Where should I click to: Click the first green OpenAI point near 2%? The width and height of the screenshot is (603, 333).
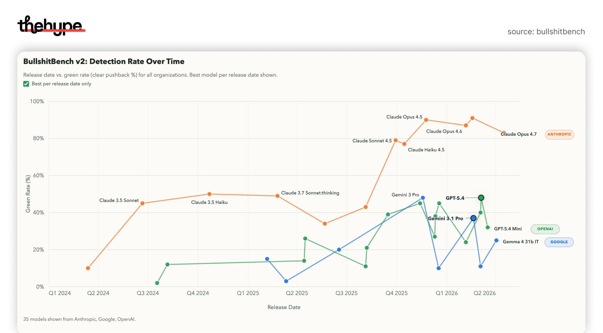[x=157, y=283]
